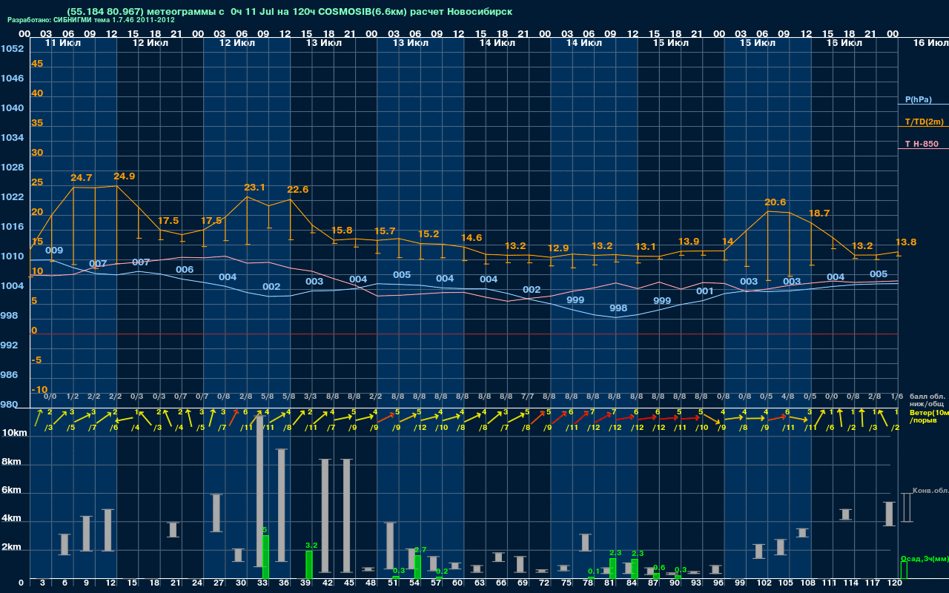This screenshot has height=593, width=949.
Task: Select the P(hPa) legend label
Action: 919,99
